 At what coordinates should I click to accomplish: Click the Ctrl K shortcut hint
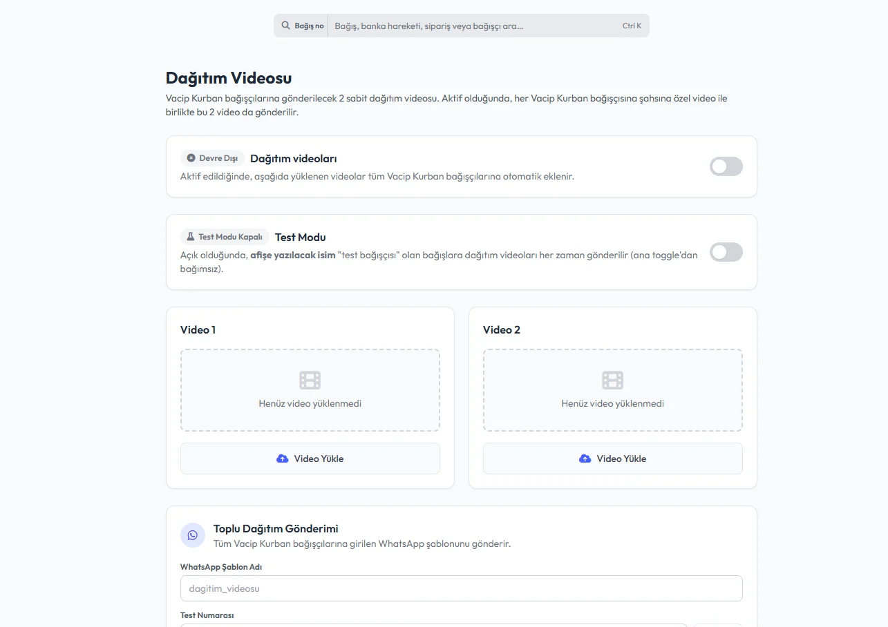[632, 26]
